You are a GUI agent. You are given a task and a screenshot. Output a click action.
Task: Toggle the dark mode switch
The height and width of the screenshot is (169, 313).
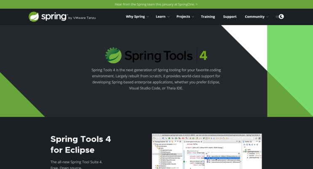point(279,16)
